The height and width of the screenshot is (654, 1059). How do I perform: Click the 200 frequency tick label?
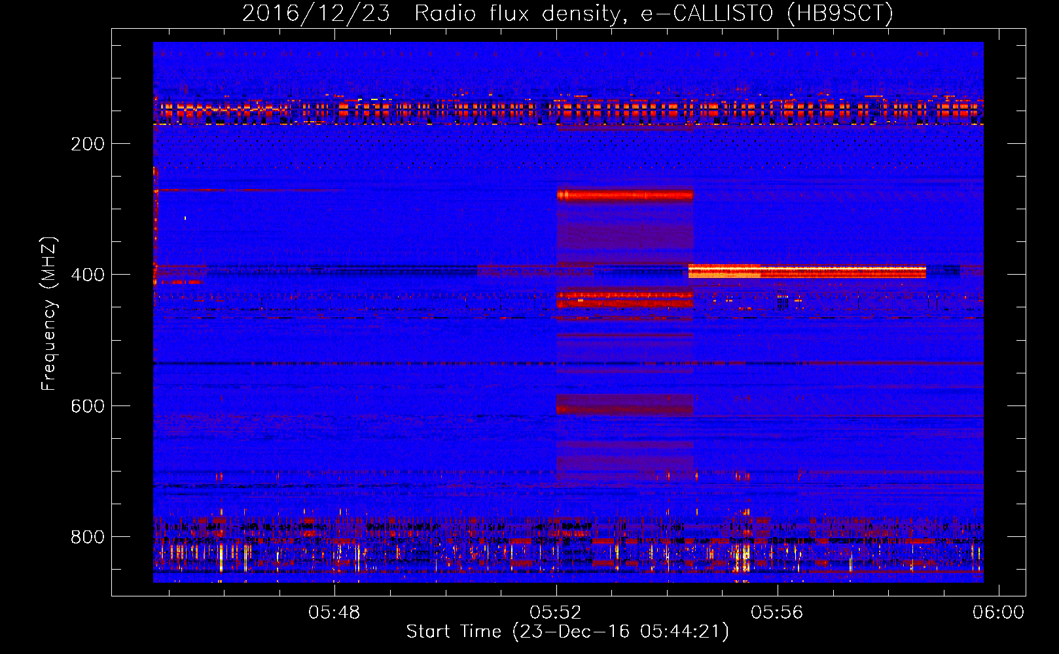pyautogui.click(x=88, y=144)
